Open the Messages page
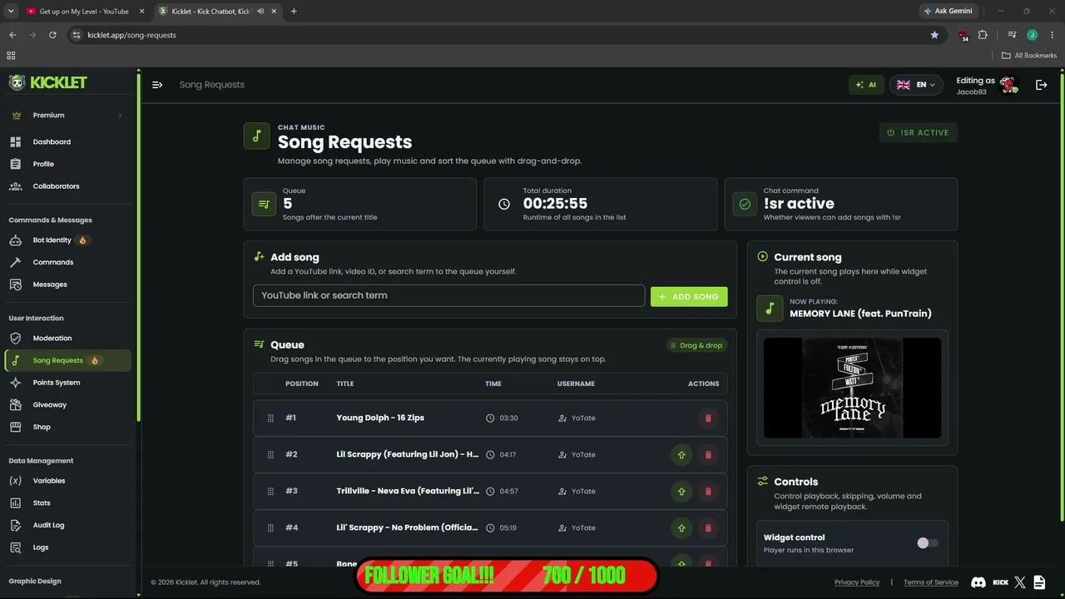This screenshot has width=1065, height=599. 50,285
